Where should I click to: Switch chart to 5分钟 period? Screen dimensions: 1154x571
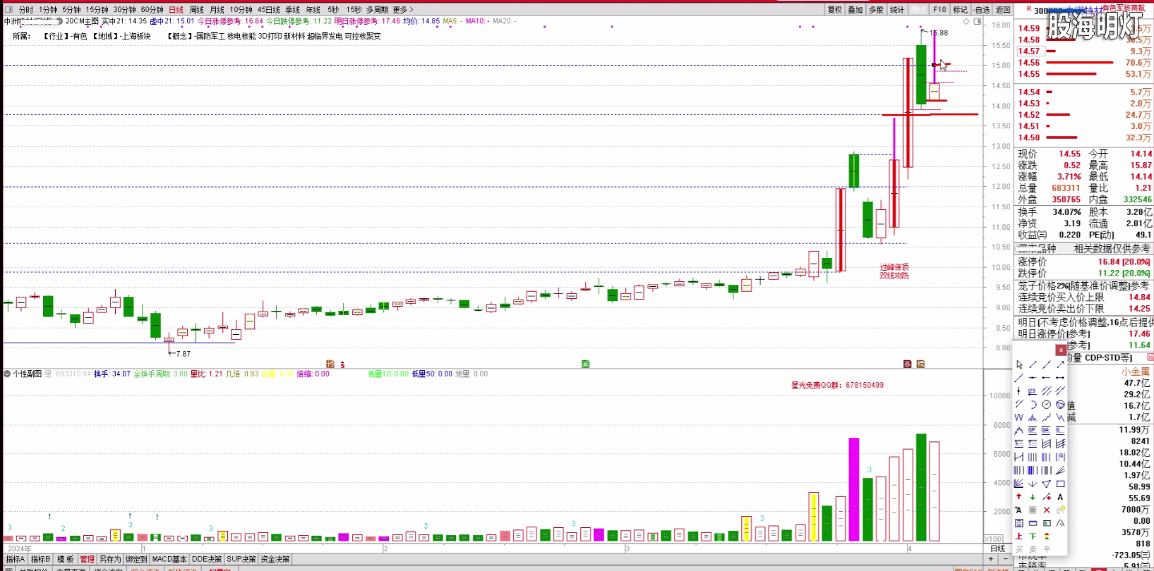click(x=71, y=10)
